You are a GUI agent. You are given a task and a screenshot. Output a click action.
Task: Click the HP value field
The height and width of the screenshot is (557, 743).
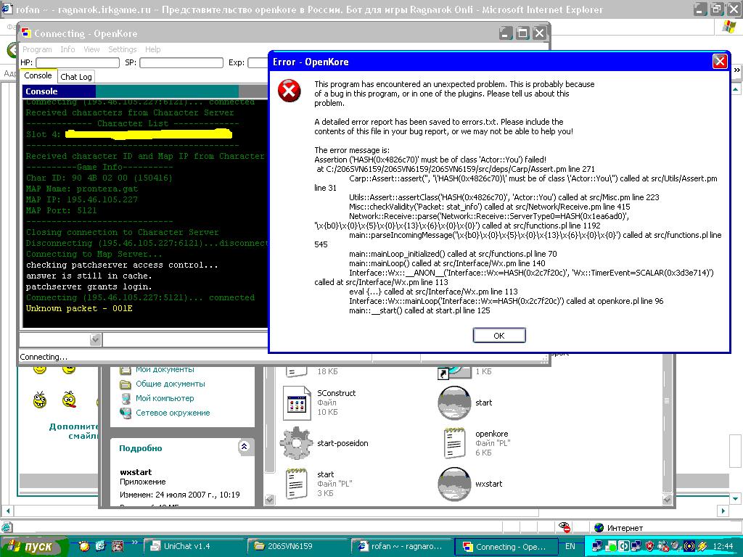pos(78,62)
